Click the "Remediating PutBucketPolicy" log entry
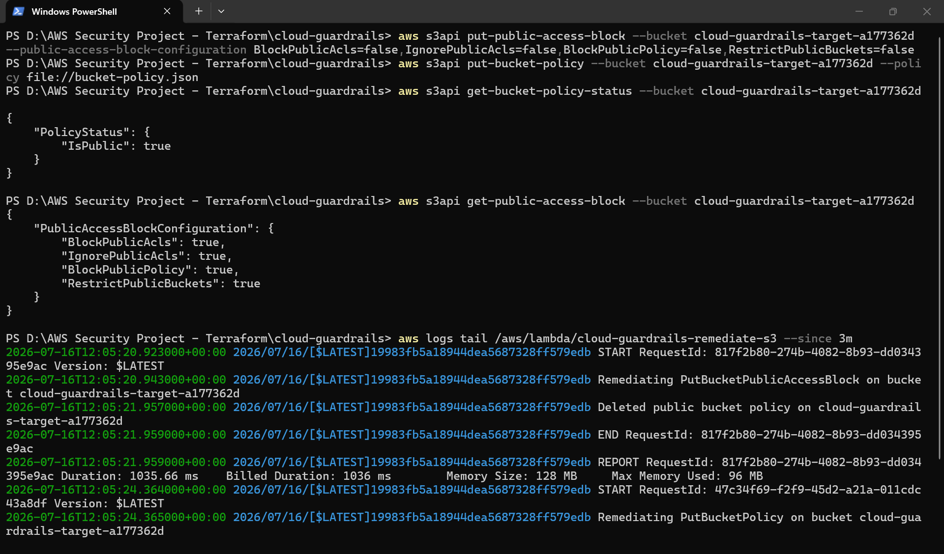The image size is (944, 554). [690, 517]
